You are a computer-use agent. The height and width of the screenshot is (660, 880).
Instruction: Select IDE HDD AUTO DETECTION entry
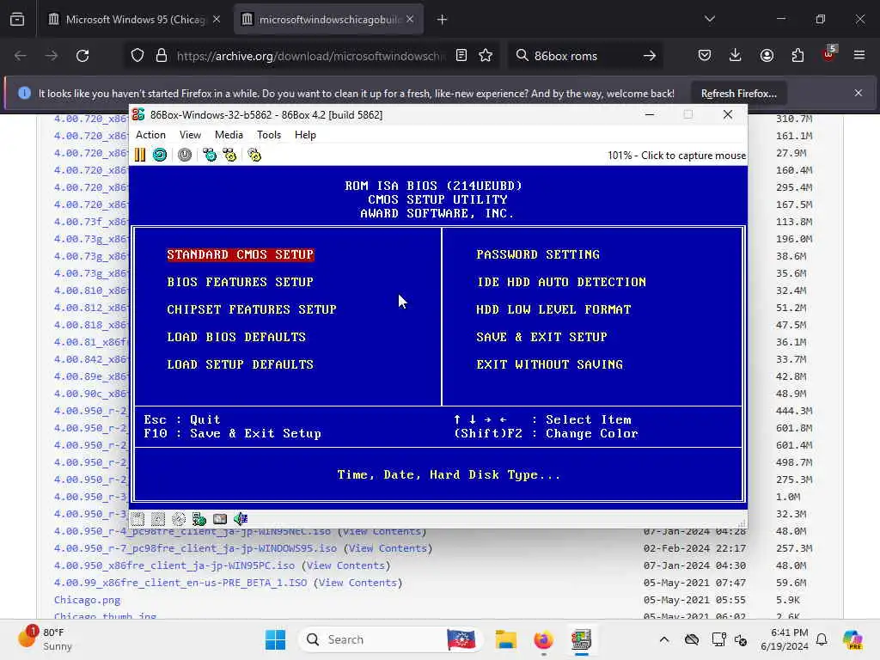[561, 282]
